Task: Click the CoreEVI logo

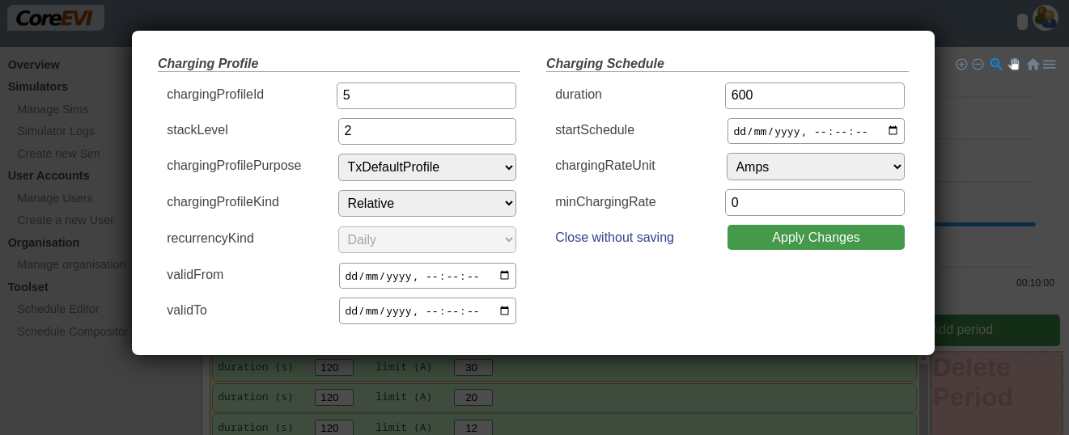Action: [55, 17]
